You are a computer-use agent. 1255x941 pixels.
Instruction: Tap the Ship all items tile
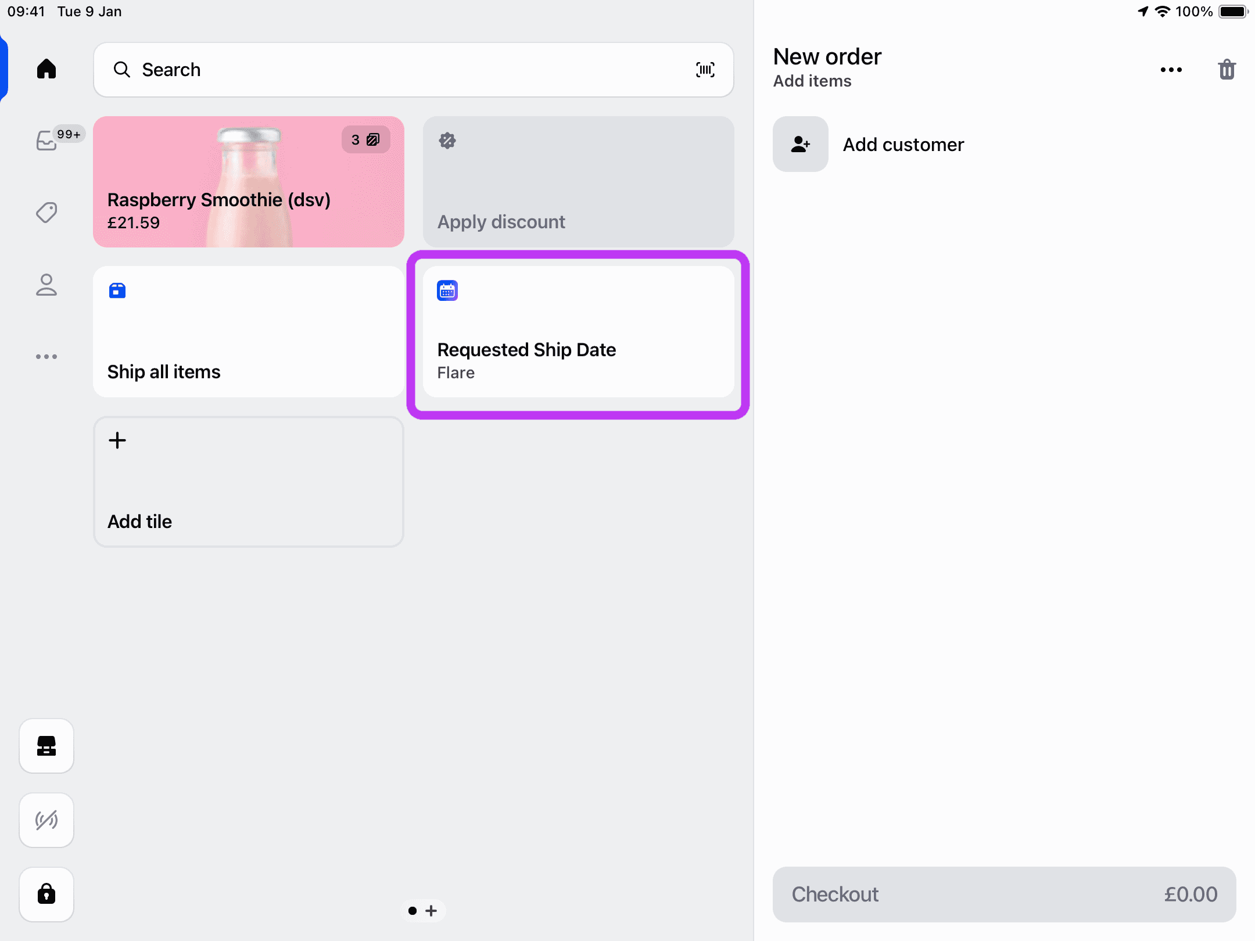249,332
